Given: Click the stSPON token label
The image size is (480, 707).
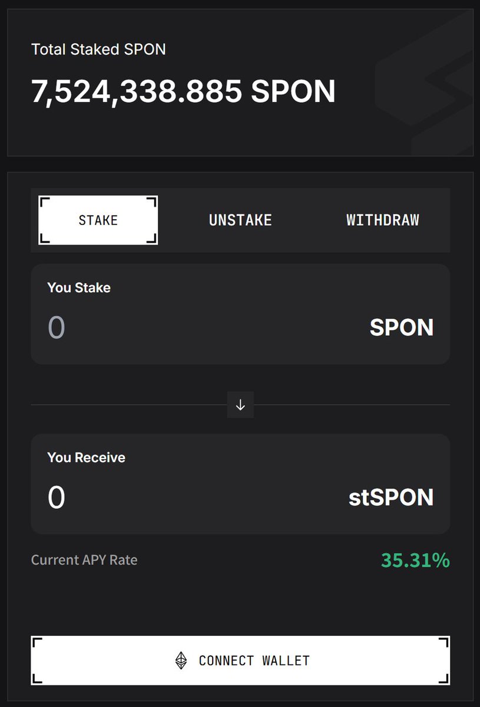Looking at the screenshot, I should 391,497.
